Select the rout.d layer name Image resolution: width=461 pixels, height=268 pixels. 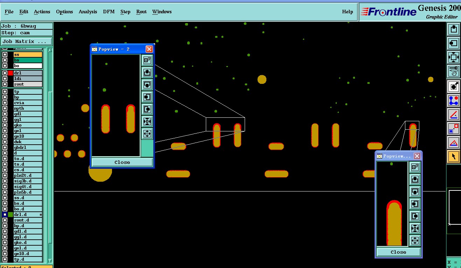coord(28,220)
